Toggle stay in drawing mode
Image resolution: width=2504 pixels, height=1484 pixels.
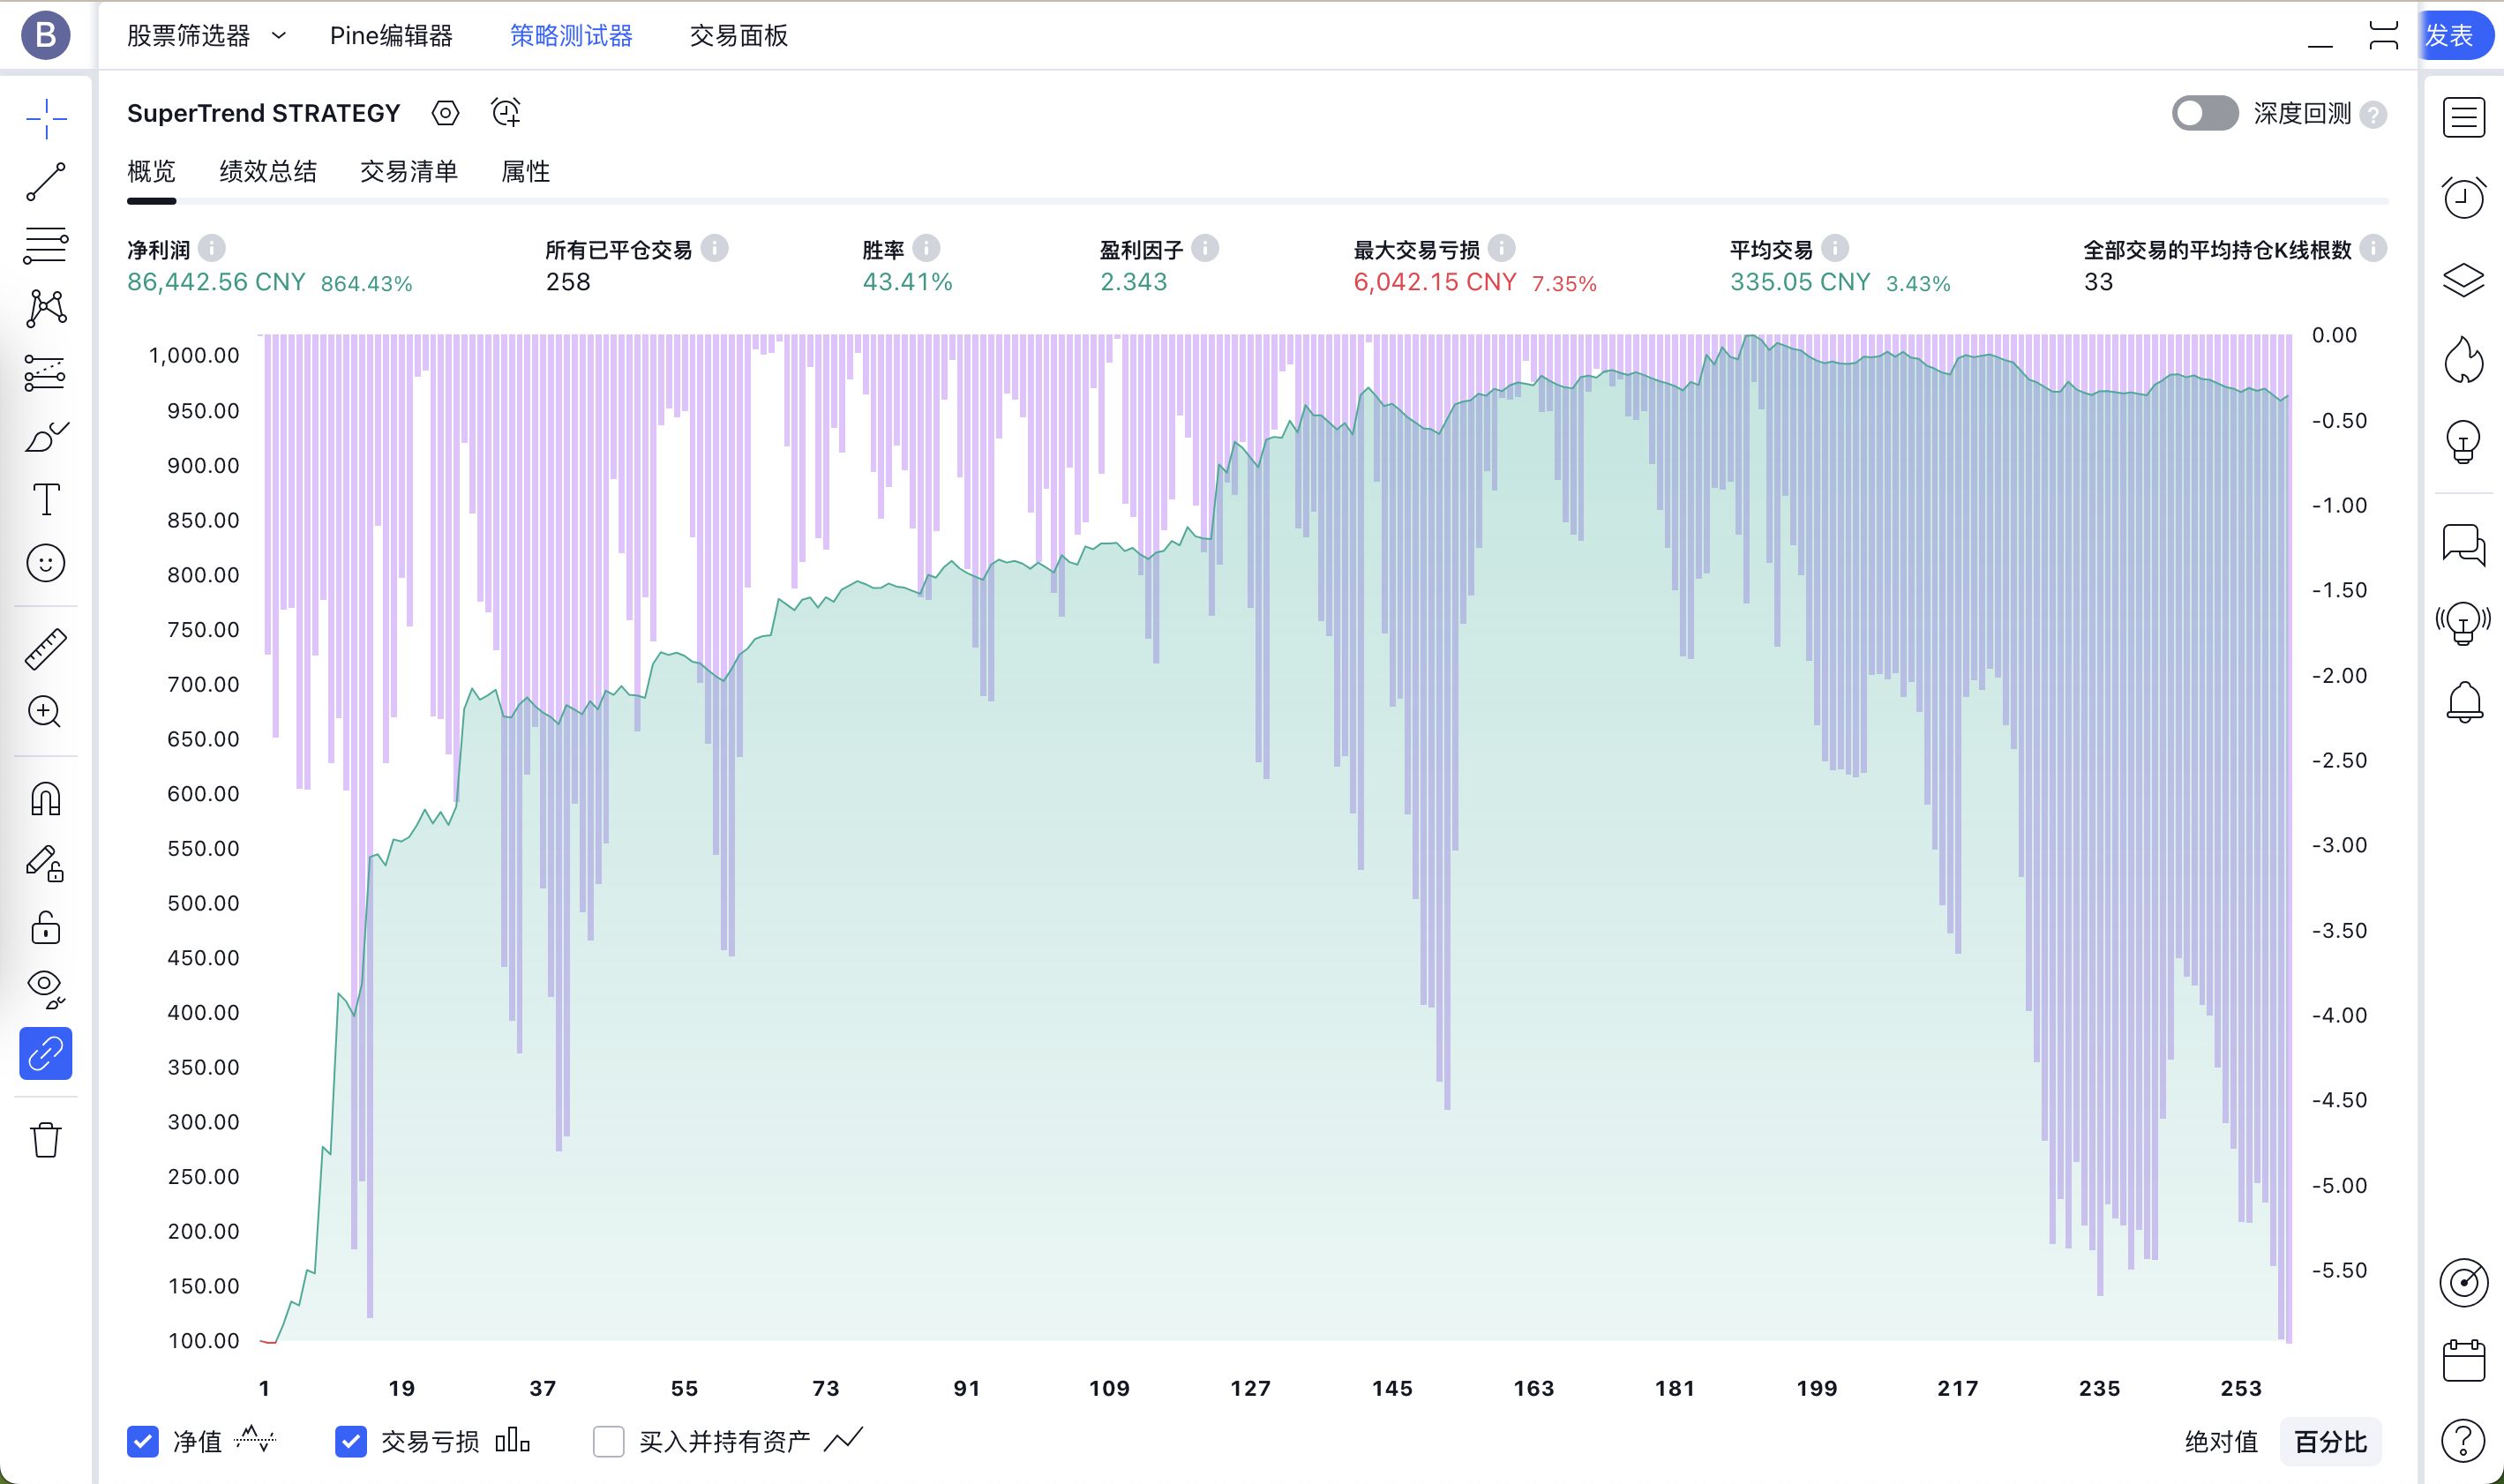[46, 863]
